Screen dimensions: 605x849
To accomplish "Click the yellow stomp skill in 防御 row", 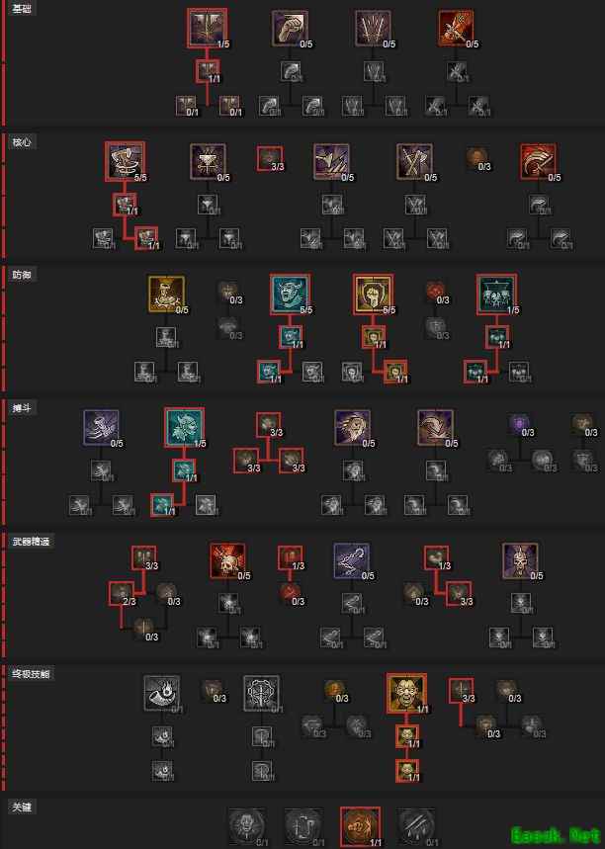I will click(166, 294).
